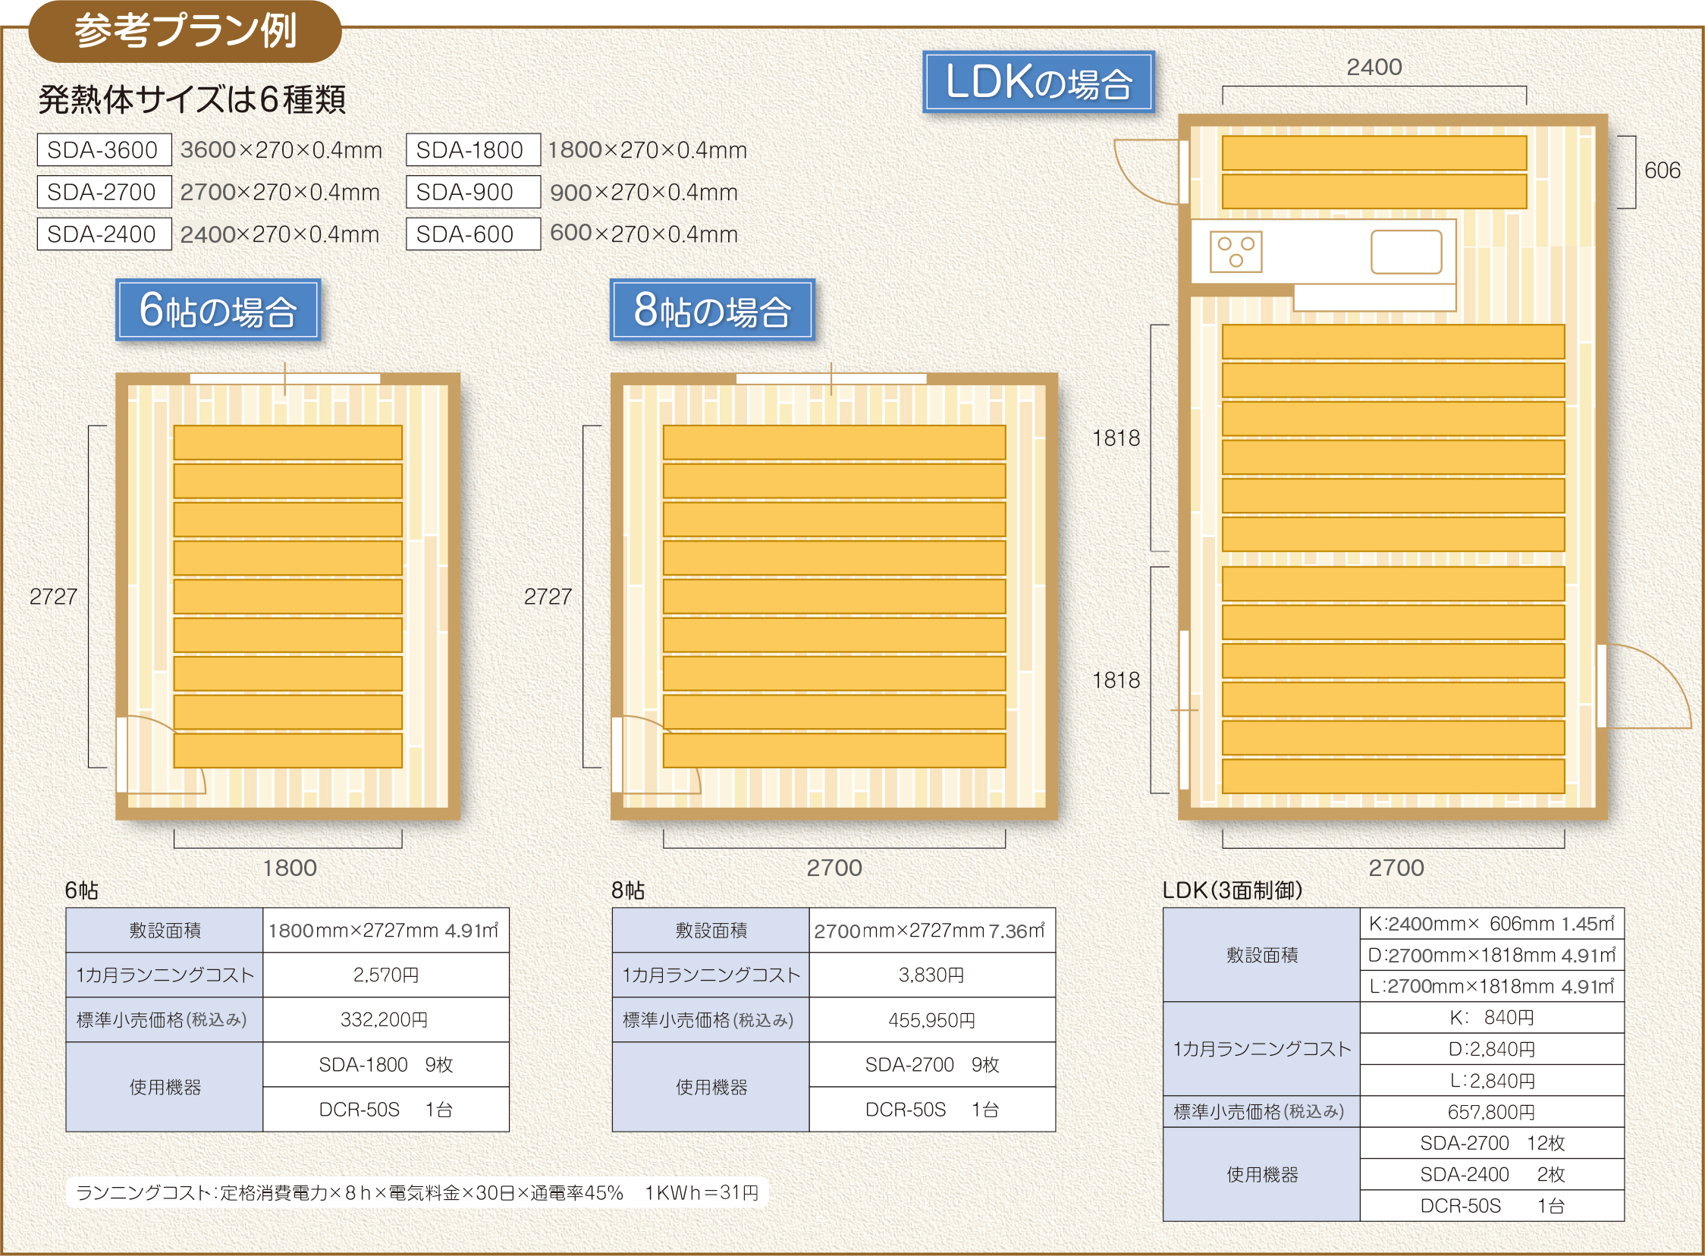Click the SDA-2700 9枚 cell
The width and height of the screenshot is (1705, 1256).
click(933, 1064)
